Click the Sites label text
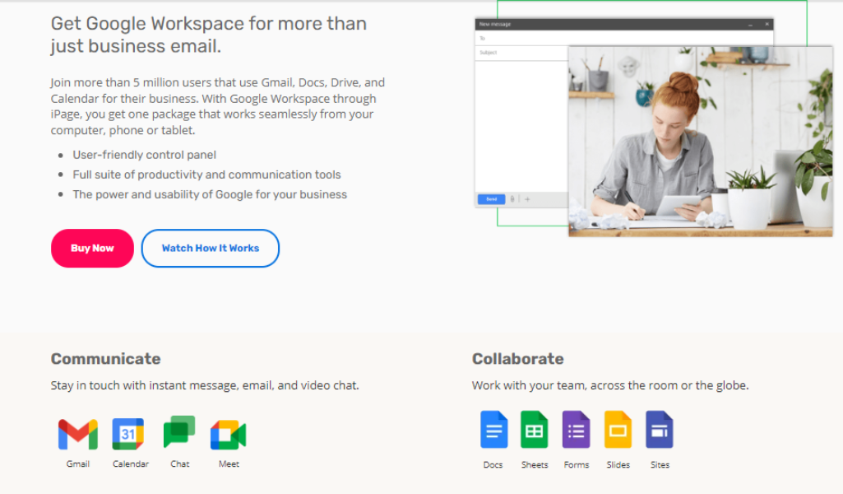Screen dimensions: 843x494 point(660,465)
